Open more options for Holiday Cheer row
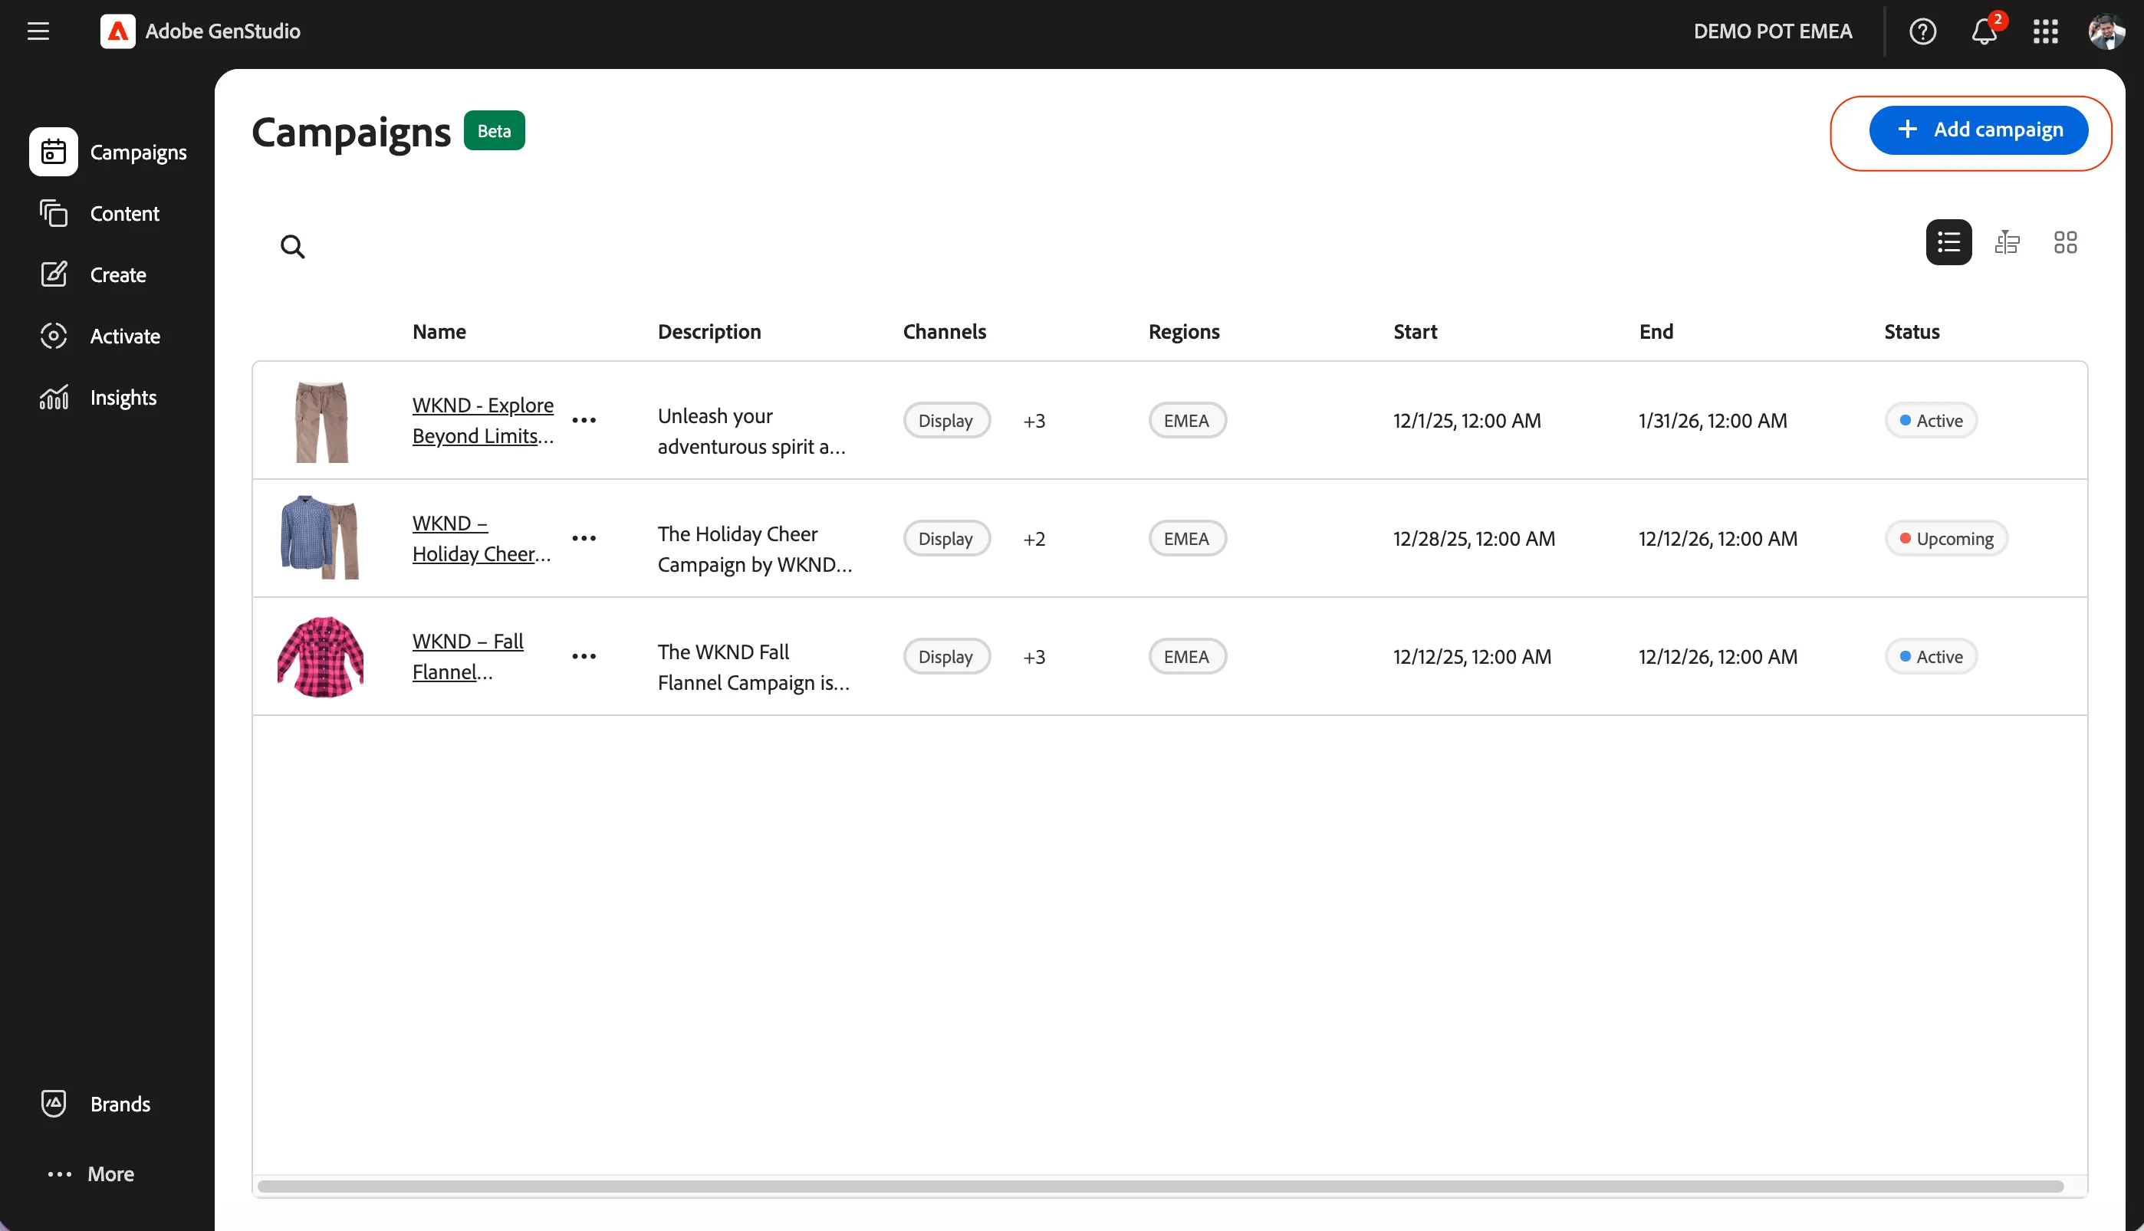The width and height of the screenshot is (2144, 1231). tap(584, 539)
